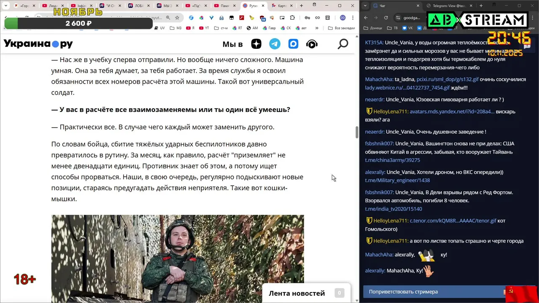Click the article page vertical scrollbar thumb

coord(357,132)
